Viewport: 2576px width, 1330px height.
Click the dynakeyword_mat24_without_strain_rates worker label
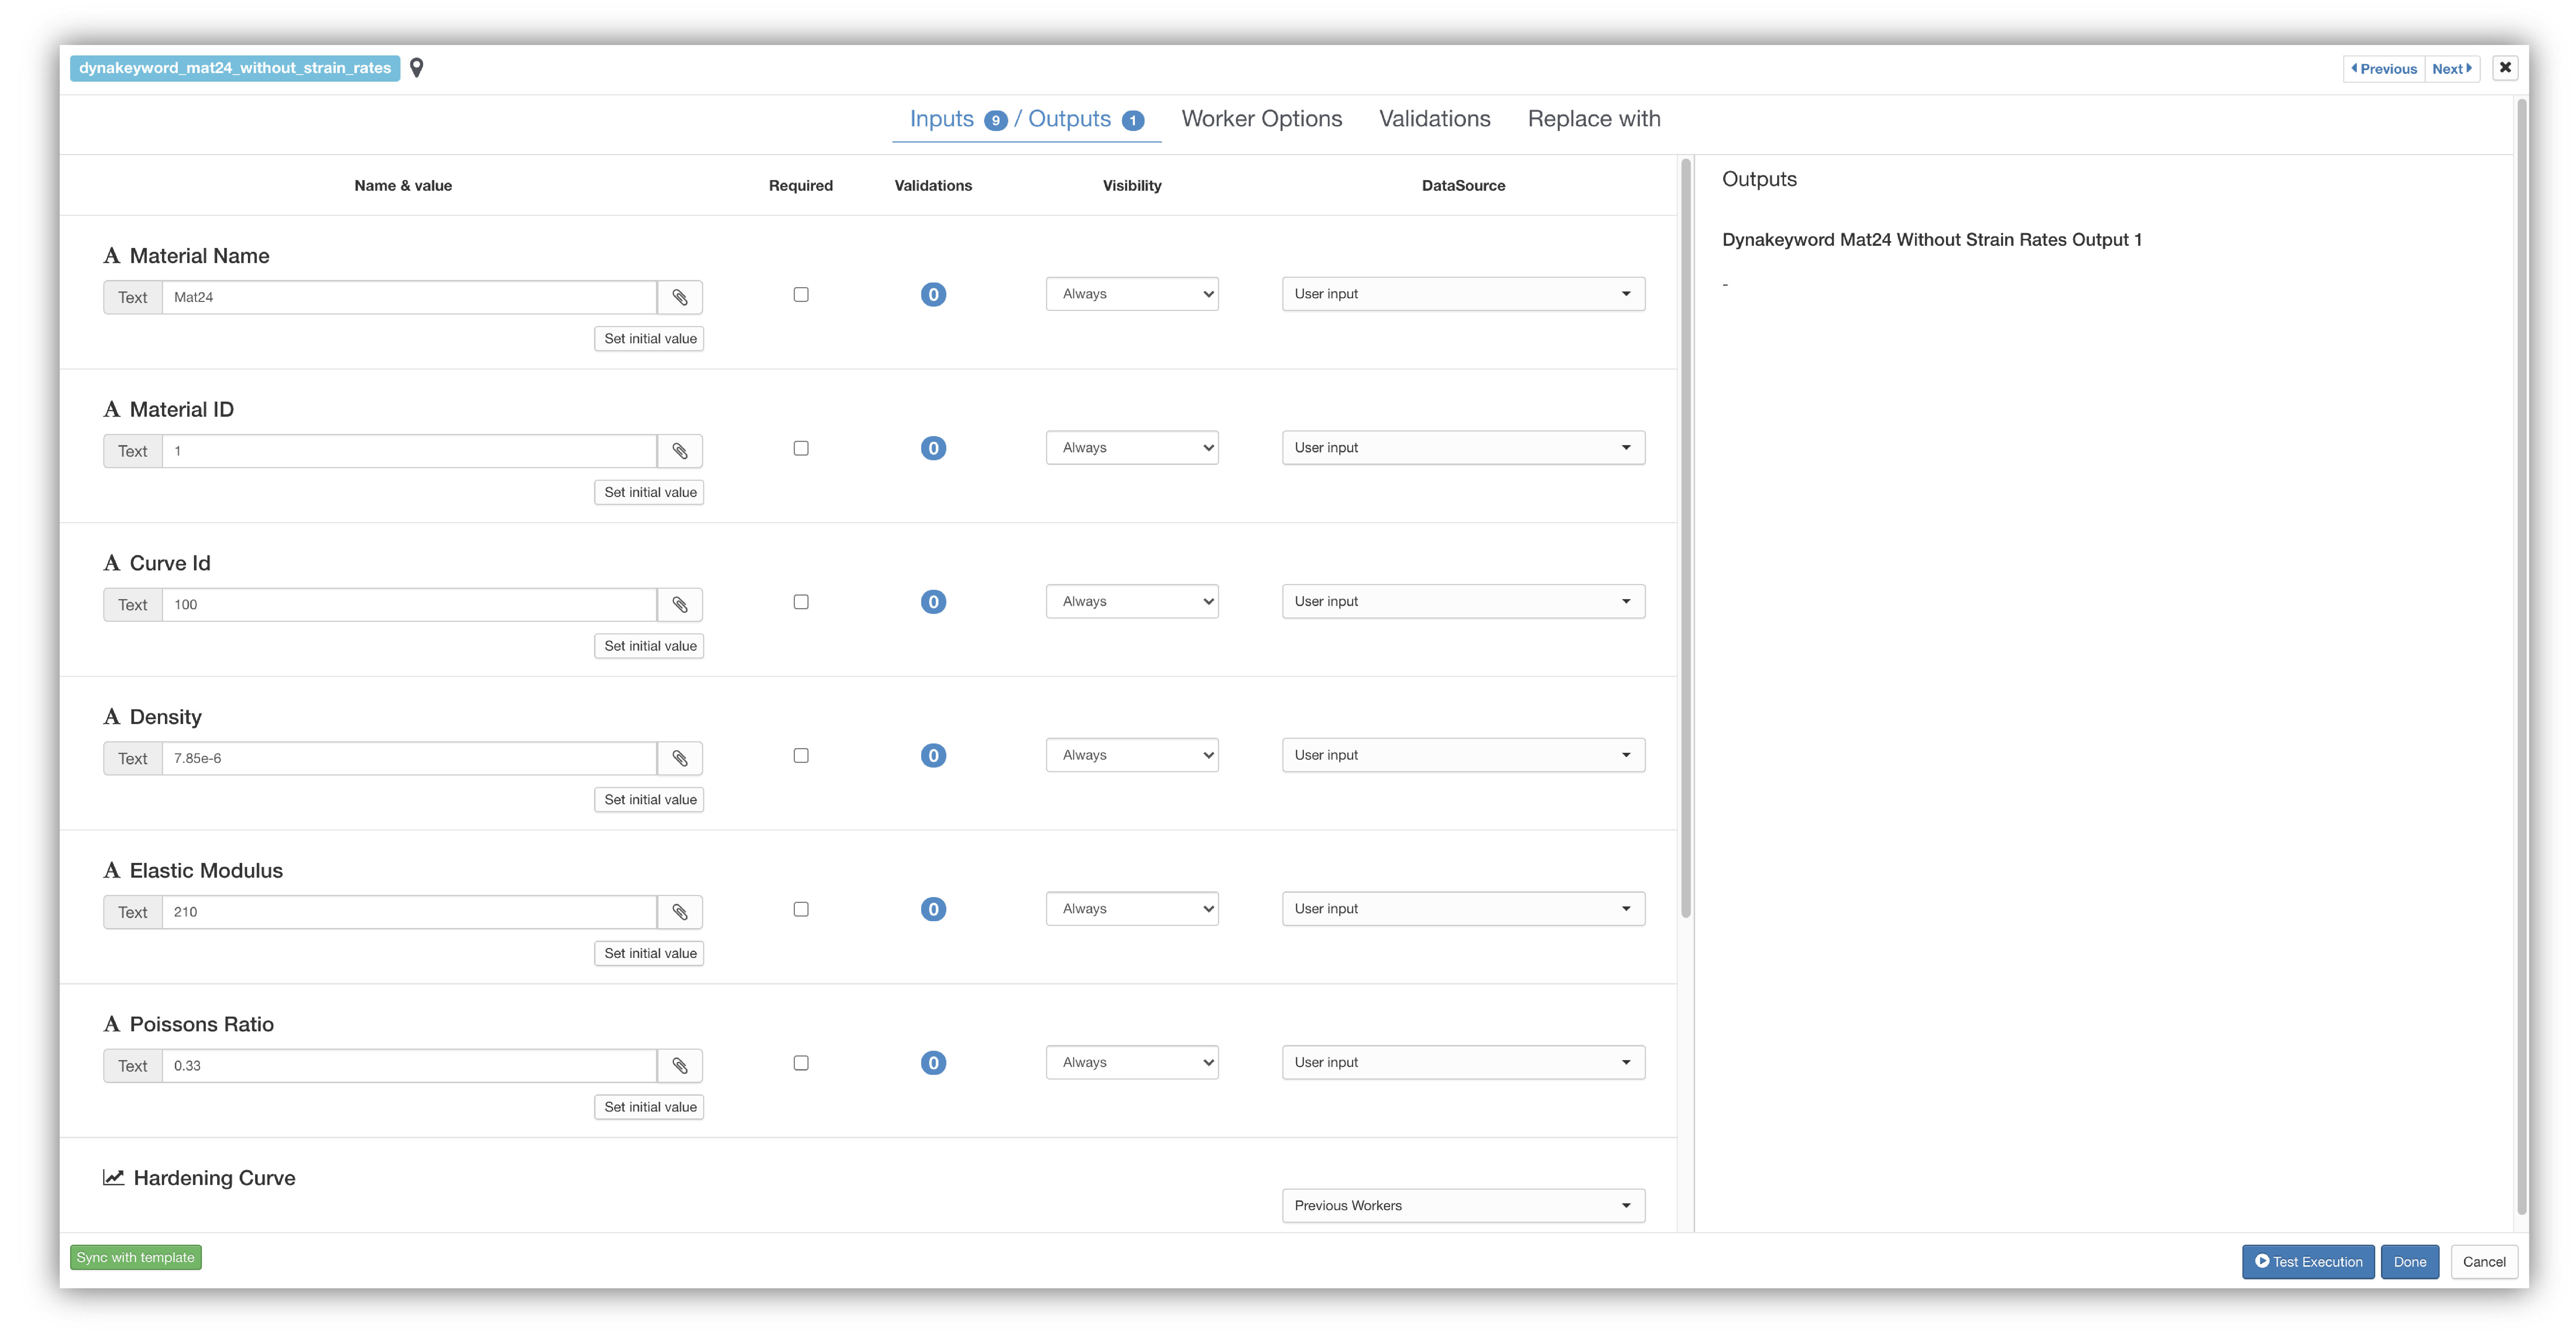click(x=235, y=68)
